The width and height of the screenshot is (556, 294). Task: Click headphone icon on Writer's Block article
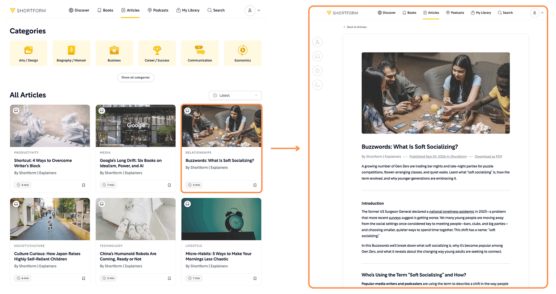16,111
